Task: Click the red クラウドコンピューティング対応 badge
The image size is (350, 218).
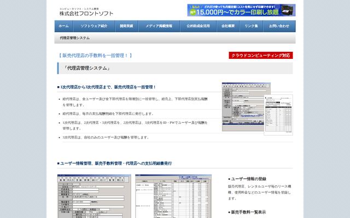Action: (x=261, y=56)
